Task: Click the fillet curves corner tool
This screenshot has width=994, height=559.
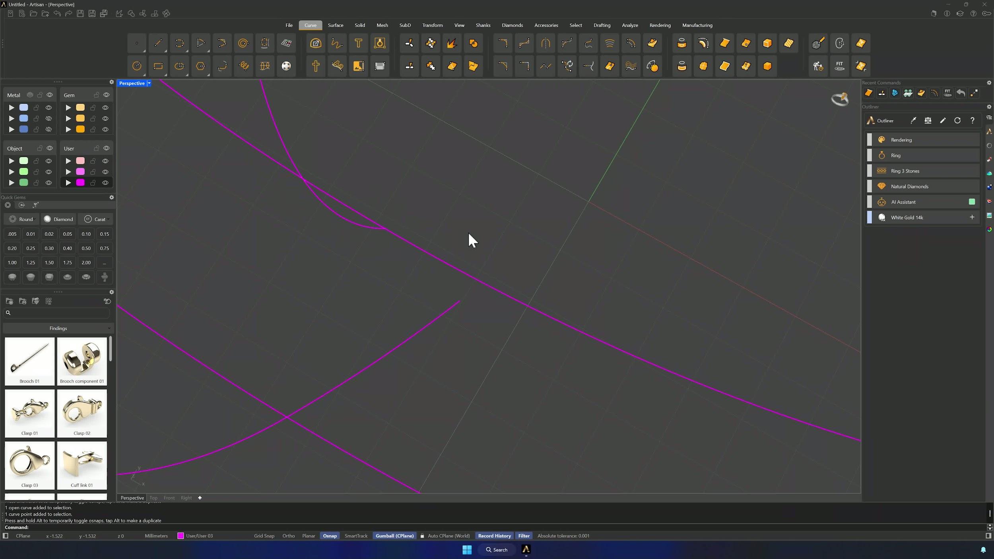Action: pyautogui.click(x=503, y=43)
